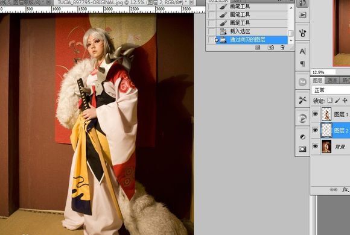Open the Actions panel play icon
This screenshot has width=350, height=235.
302,15
